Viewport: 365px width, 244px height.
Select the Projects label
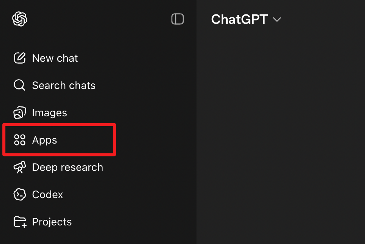[x=52, y=222]
